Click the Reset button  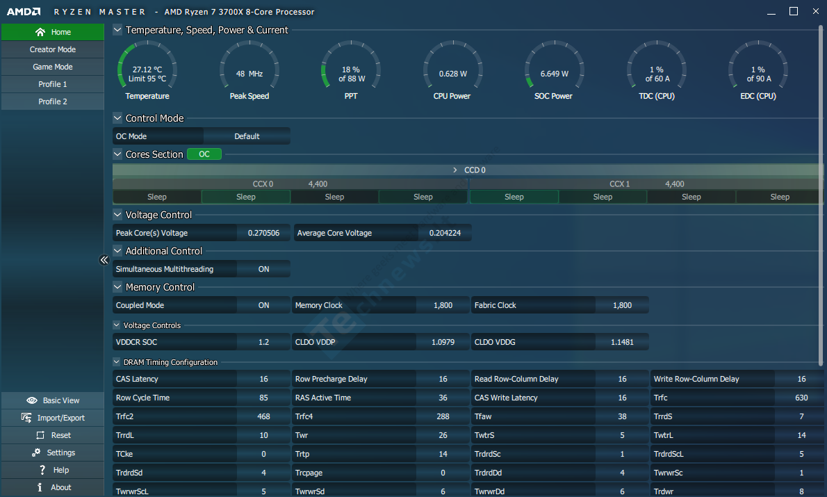click(x=53, y=435)
